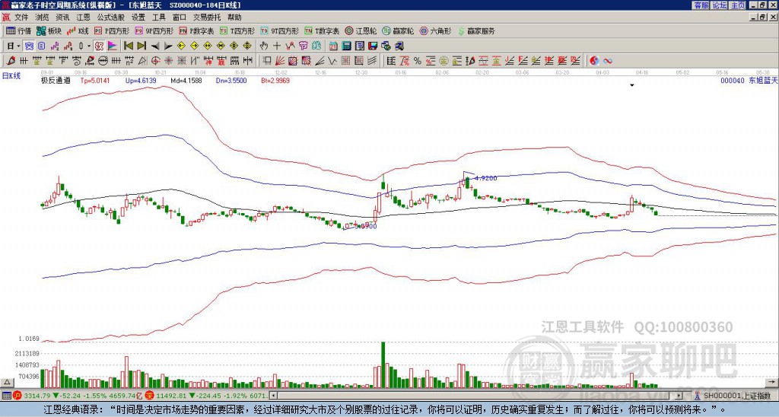Click the 11492.81 index value in status bar
This screenshot has height=417, width=779.
coord(170,396)
